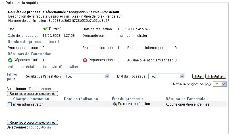
Task: Click the green Terminé checkmark icon
Action: 45,29
